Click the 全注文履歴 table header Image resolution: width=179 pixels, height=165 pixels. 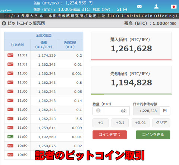pyautogui.click(x=44, y=36)
